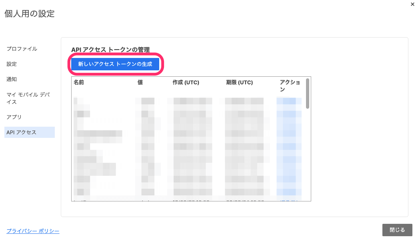Select マイ モバイル デバイス in sidebar
The height and width of the screenshot is (241, 418).
click(28, 98)
